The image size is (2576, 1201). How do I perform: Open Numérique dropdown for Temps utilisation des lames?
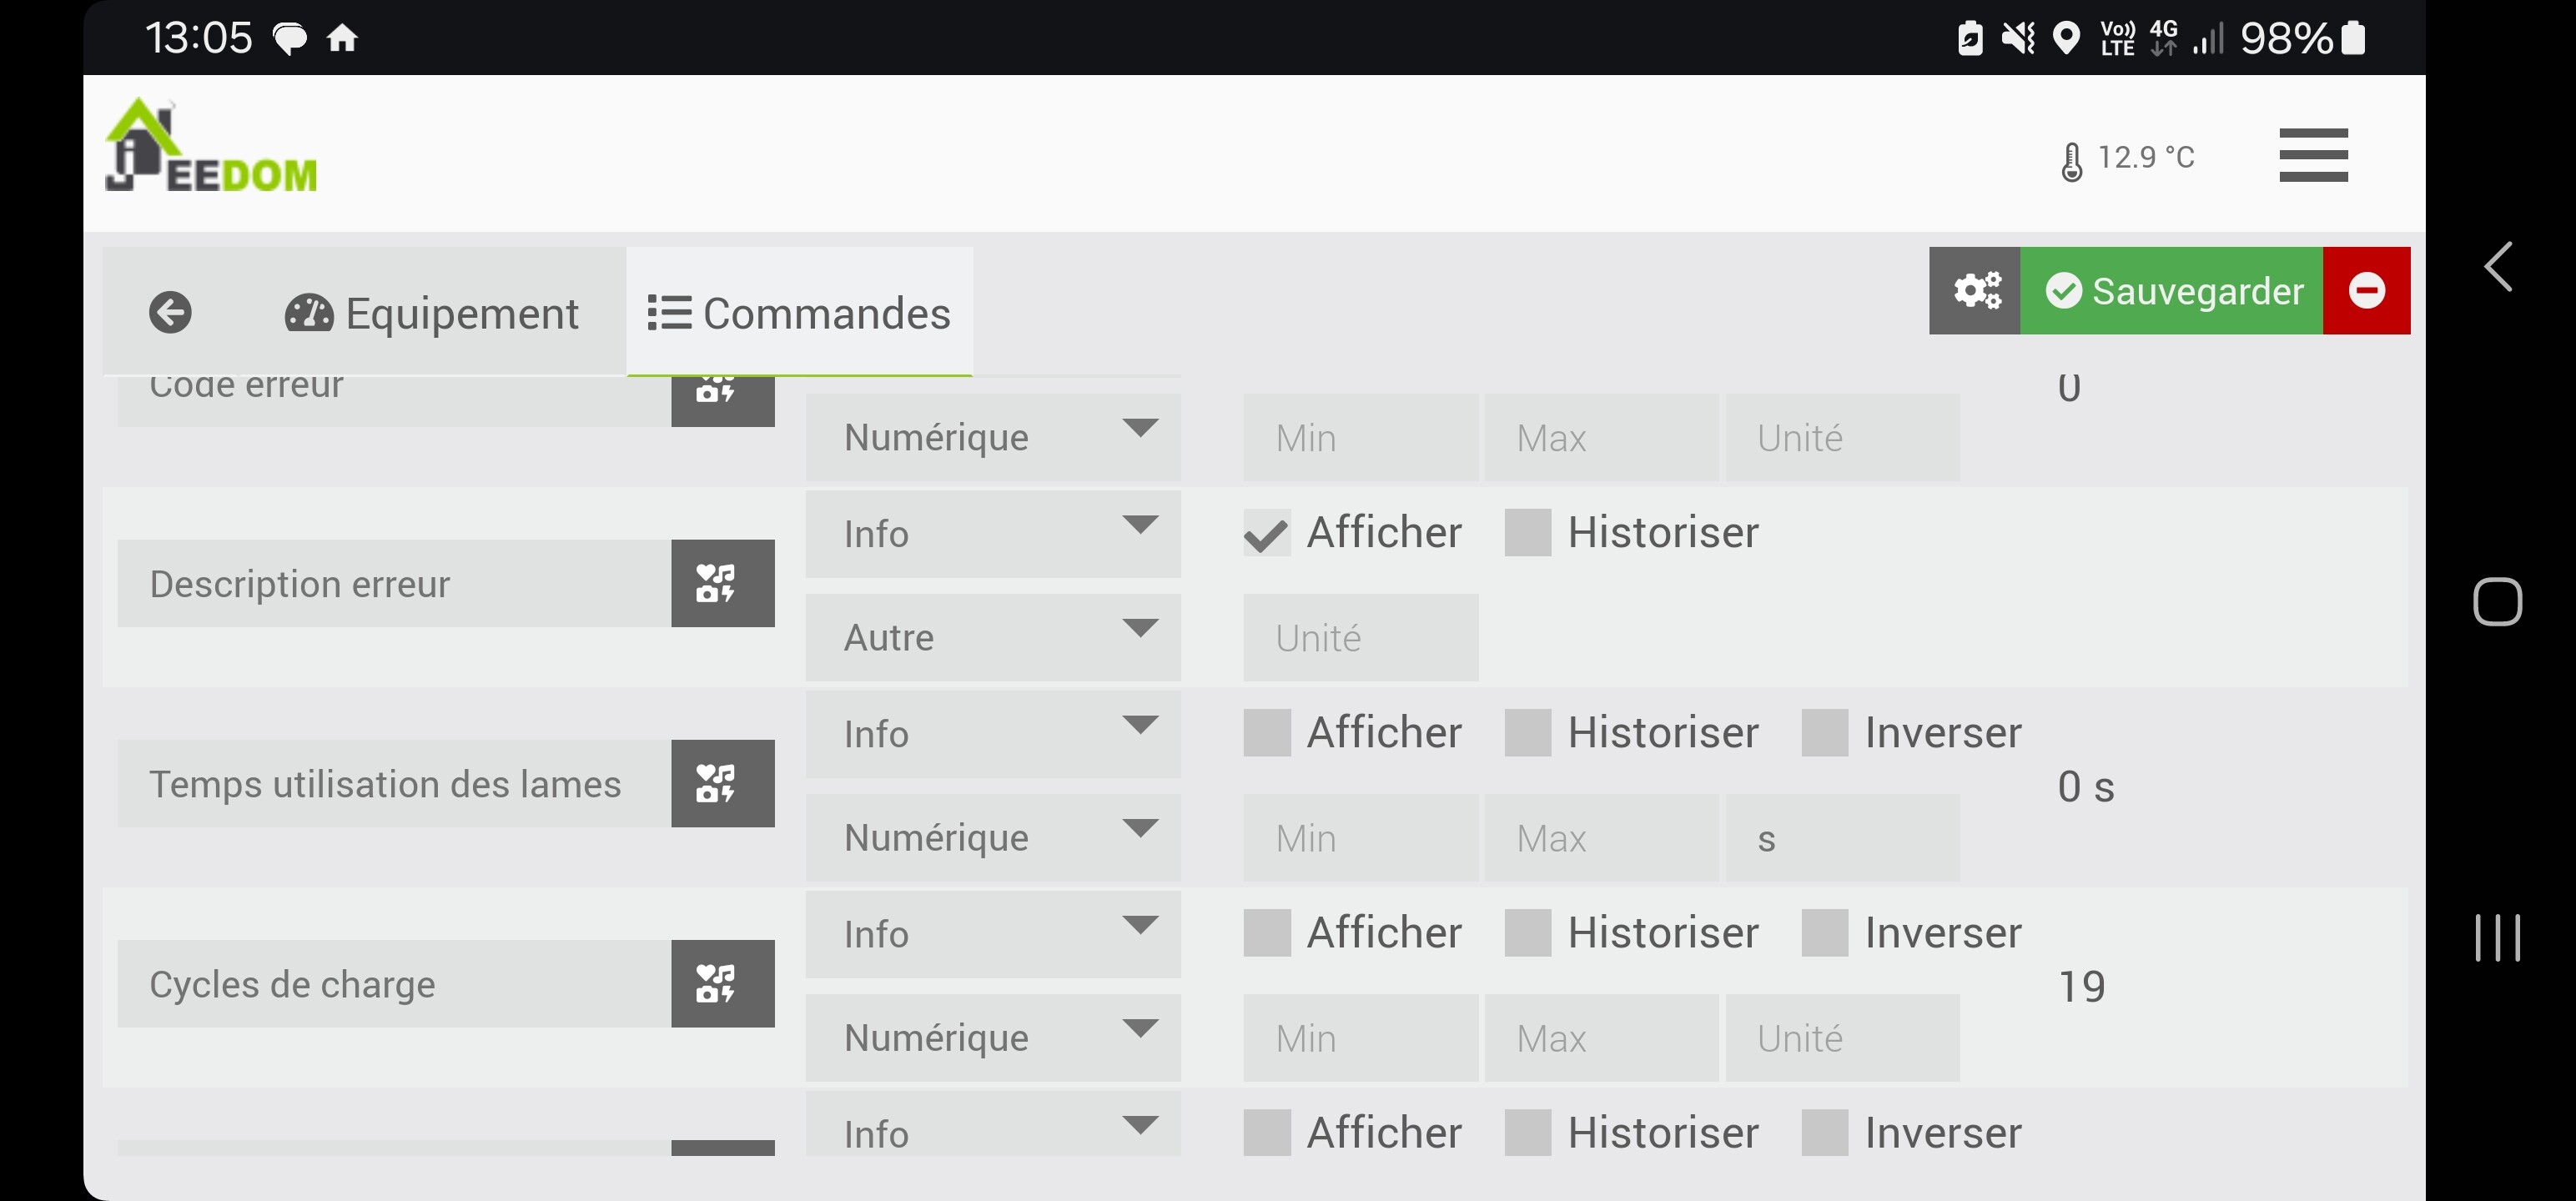[993, 837]
